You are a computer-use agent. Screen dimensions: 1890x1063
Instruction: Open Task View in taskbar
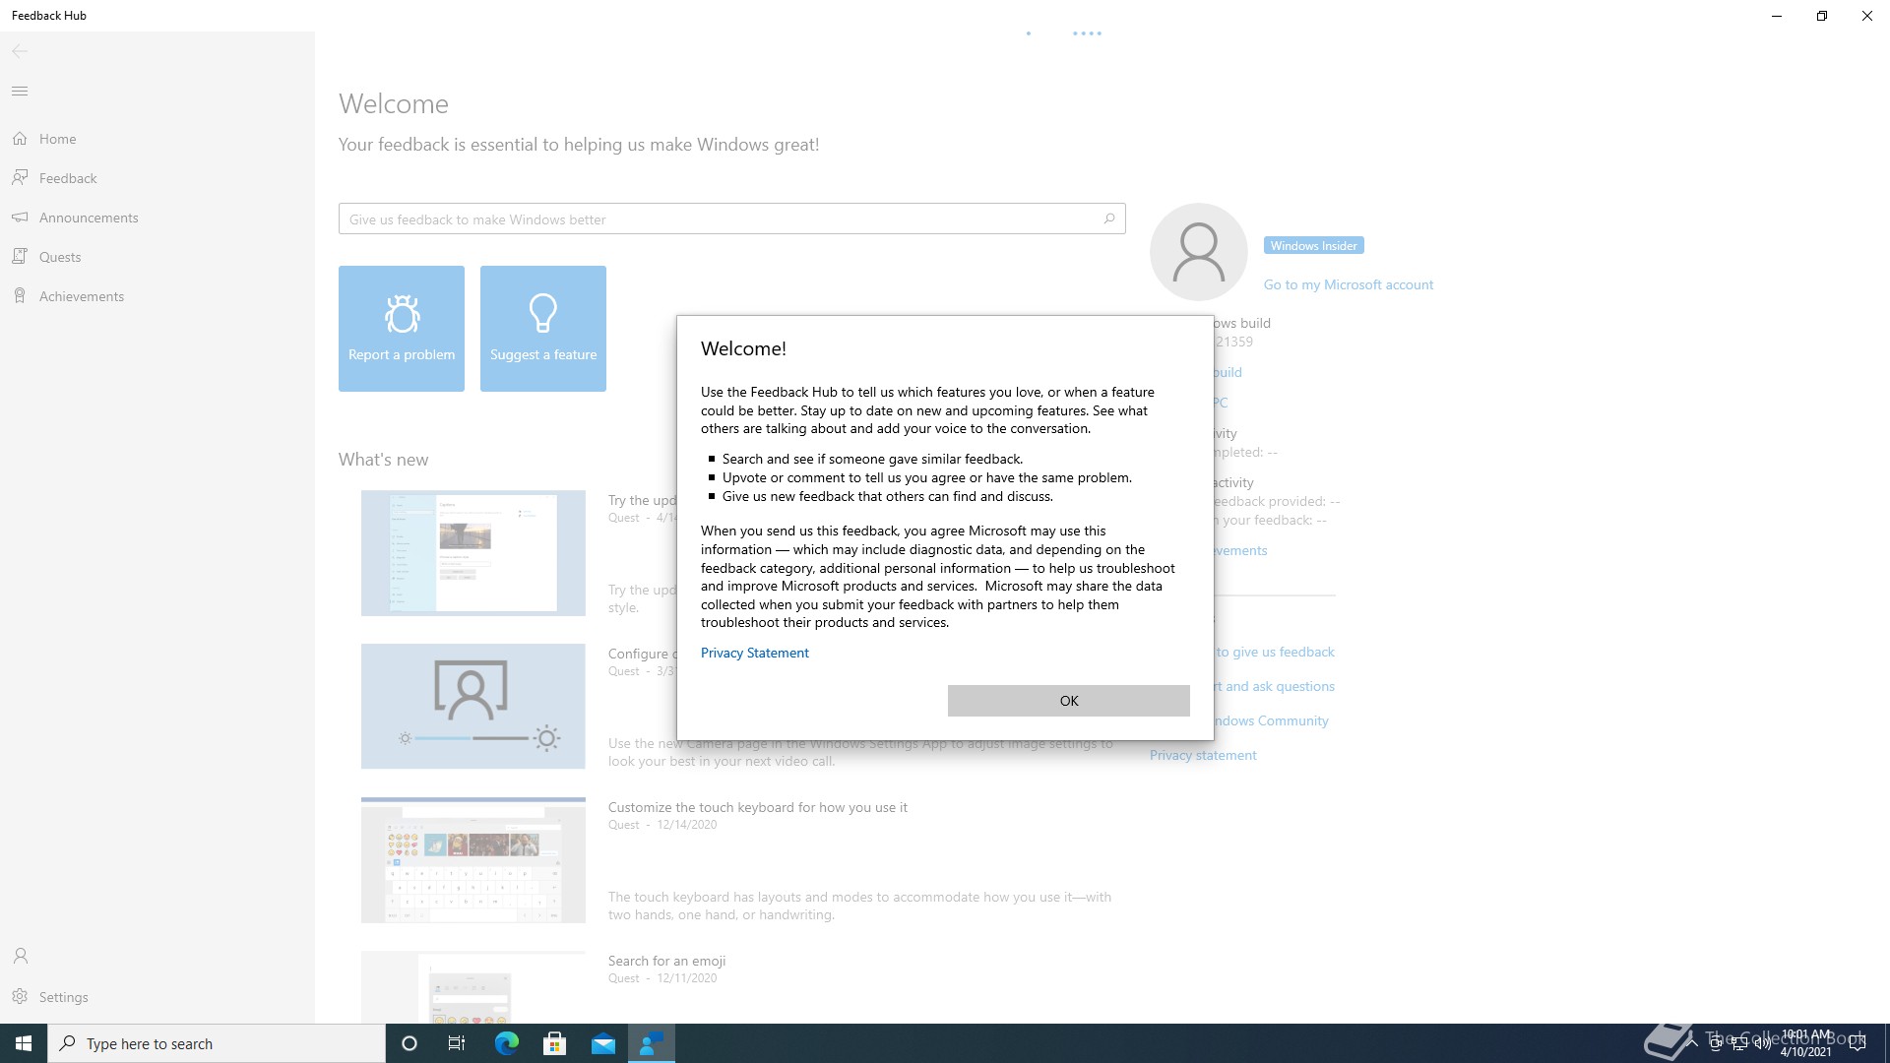click(x=457, y=1043)
